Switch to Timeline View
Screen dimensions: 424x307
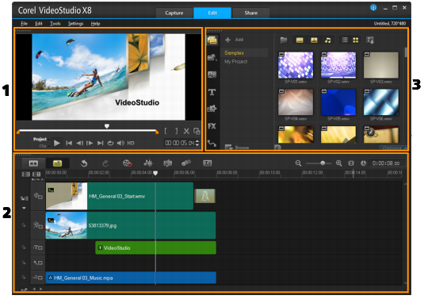(x=57, y=163)
